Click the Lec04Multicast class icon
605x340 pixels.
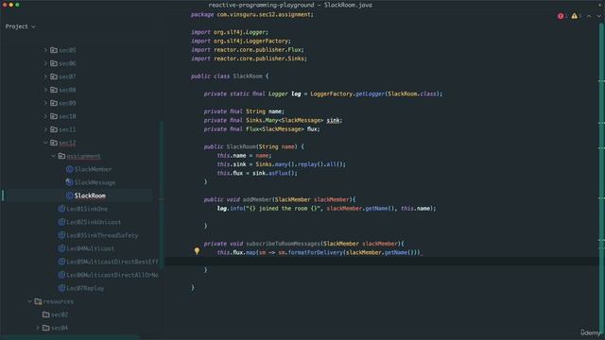pos(61,248)
